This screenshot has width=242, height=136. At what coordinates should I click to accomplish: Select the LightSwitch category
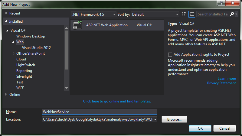click(x=26, y=65)
